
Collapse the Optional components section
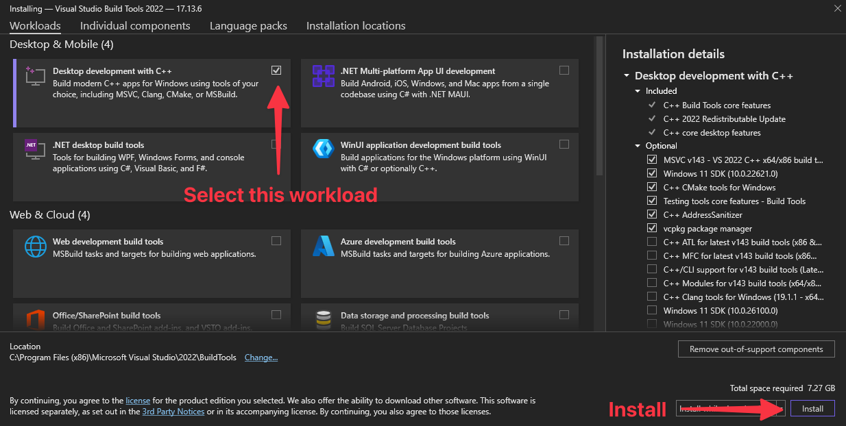637,145
